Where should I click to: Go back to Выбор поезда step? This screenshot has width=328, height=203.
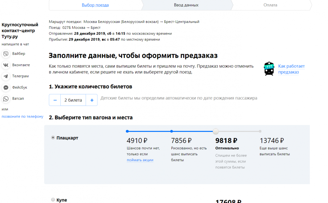click(x=95, y=5)
